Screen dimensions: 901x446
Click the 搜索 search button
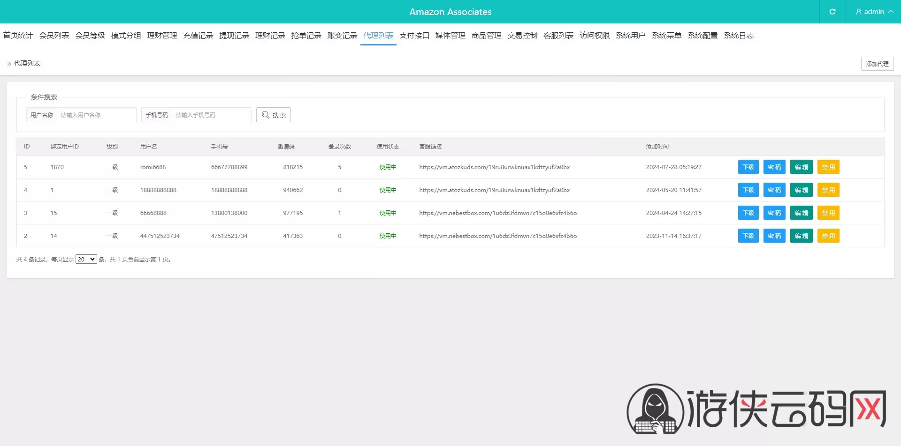[x=274, y=115]
